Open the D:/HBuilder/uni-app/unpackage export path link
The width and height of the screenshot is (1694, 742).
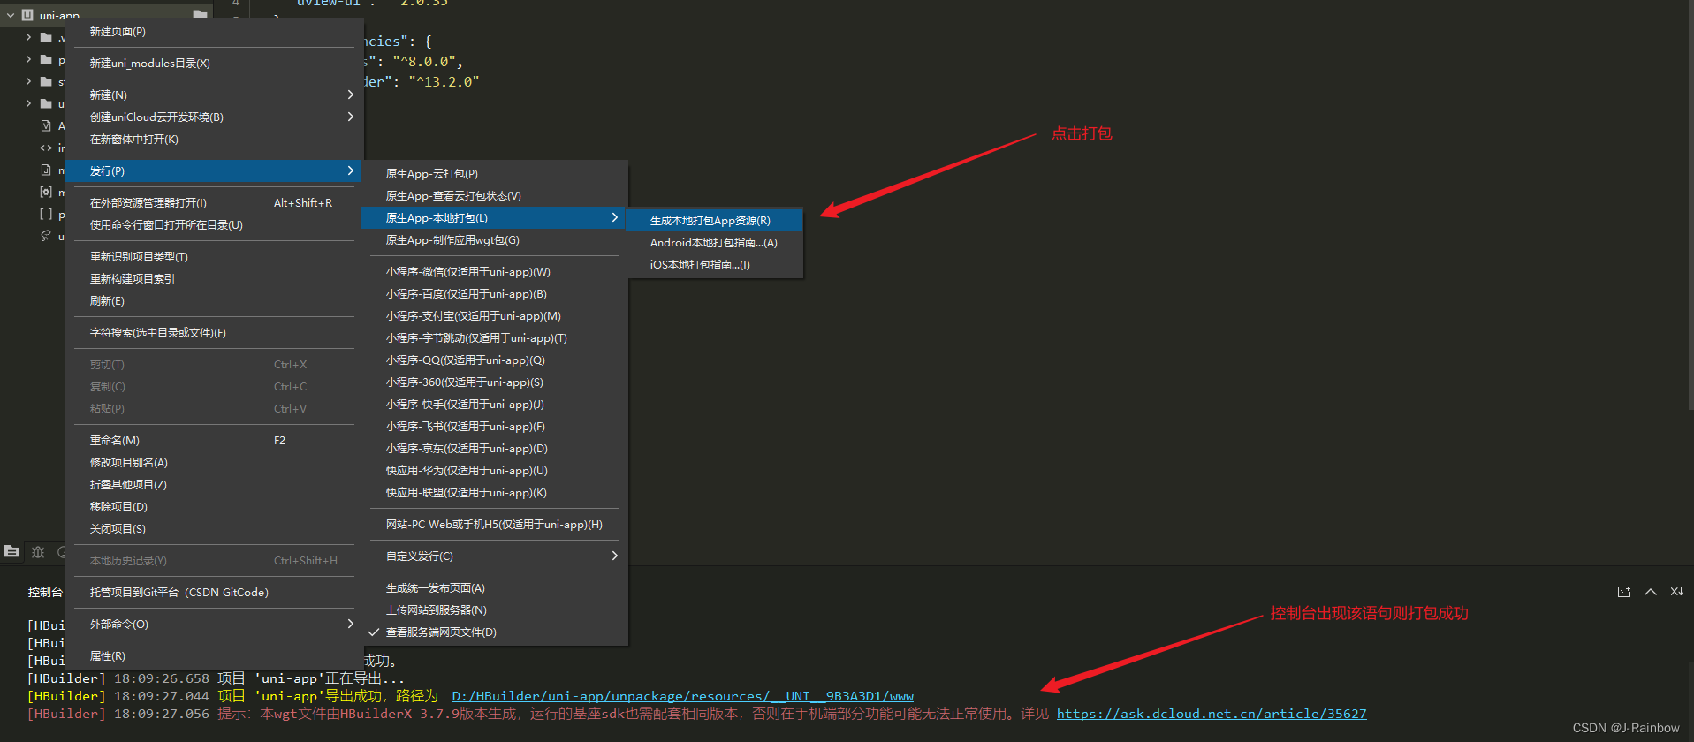[x=682, y=696]
